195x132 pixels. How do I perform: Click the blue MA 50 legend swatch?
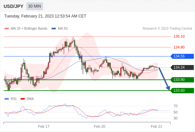click(x=54, y=29)
